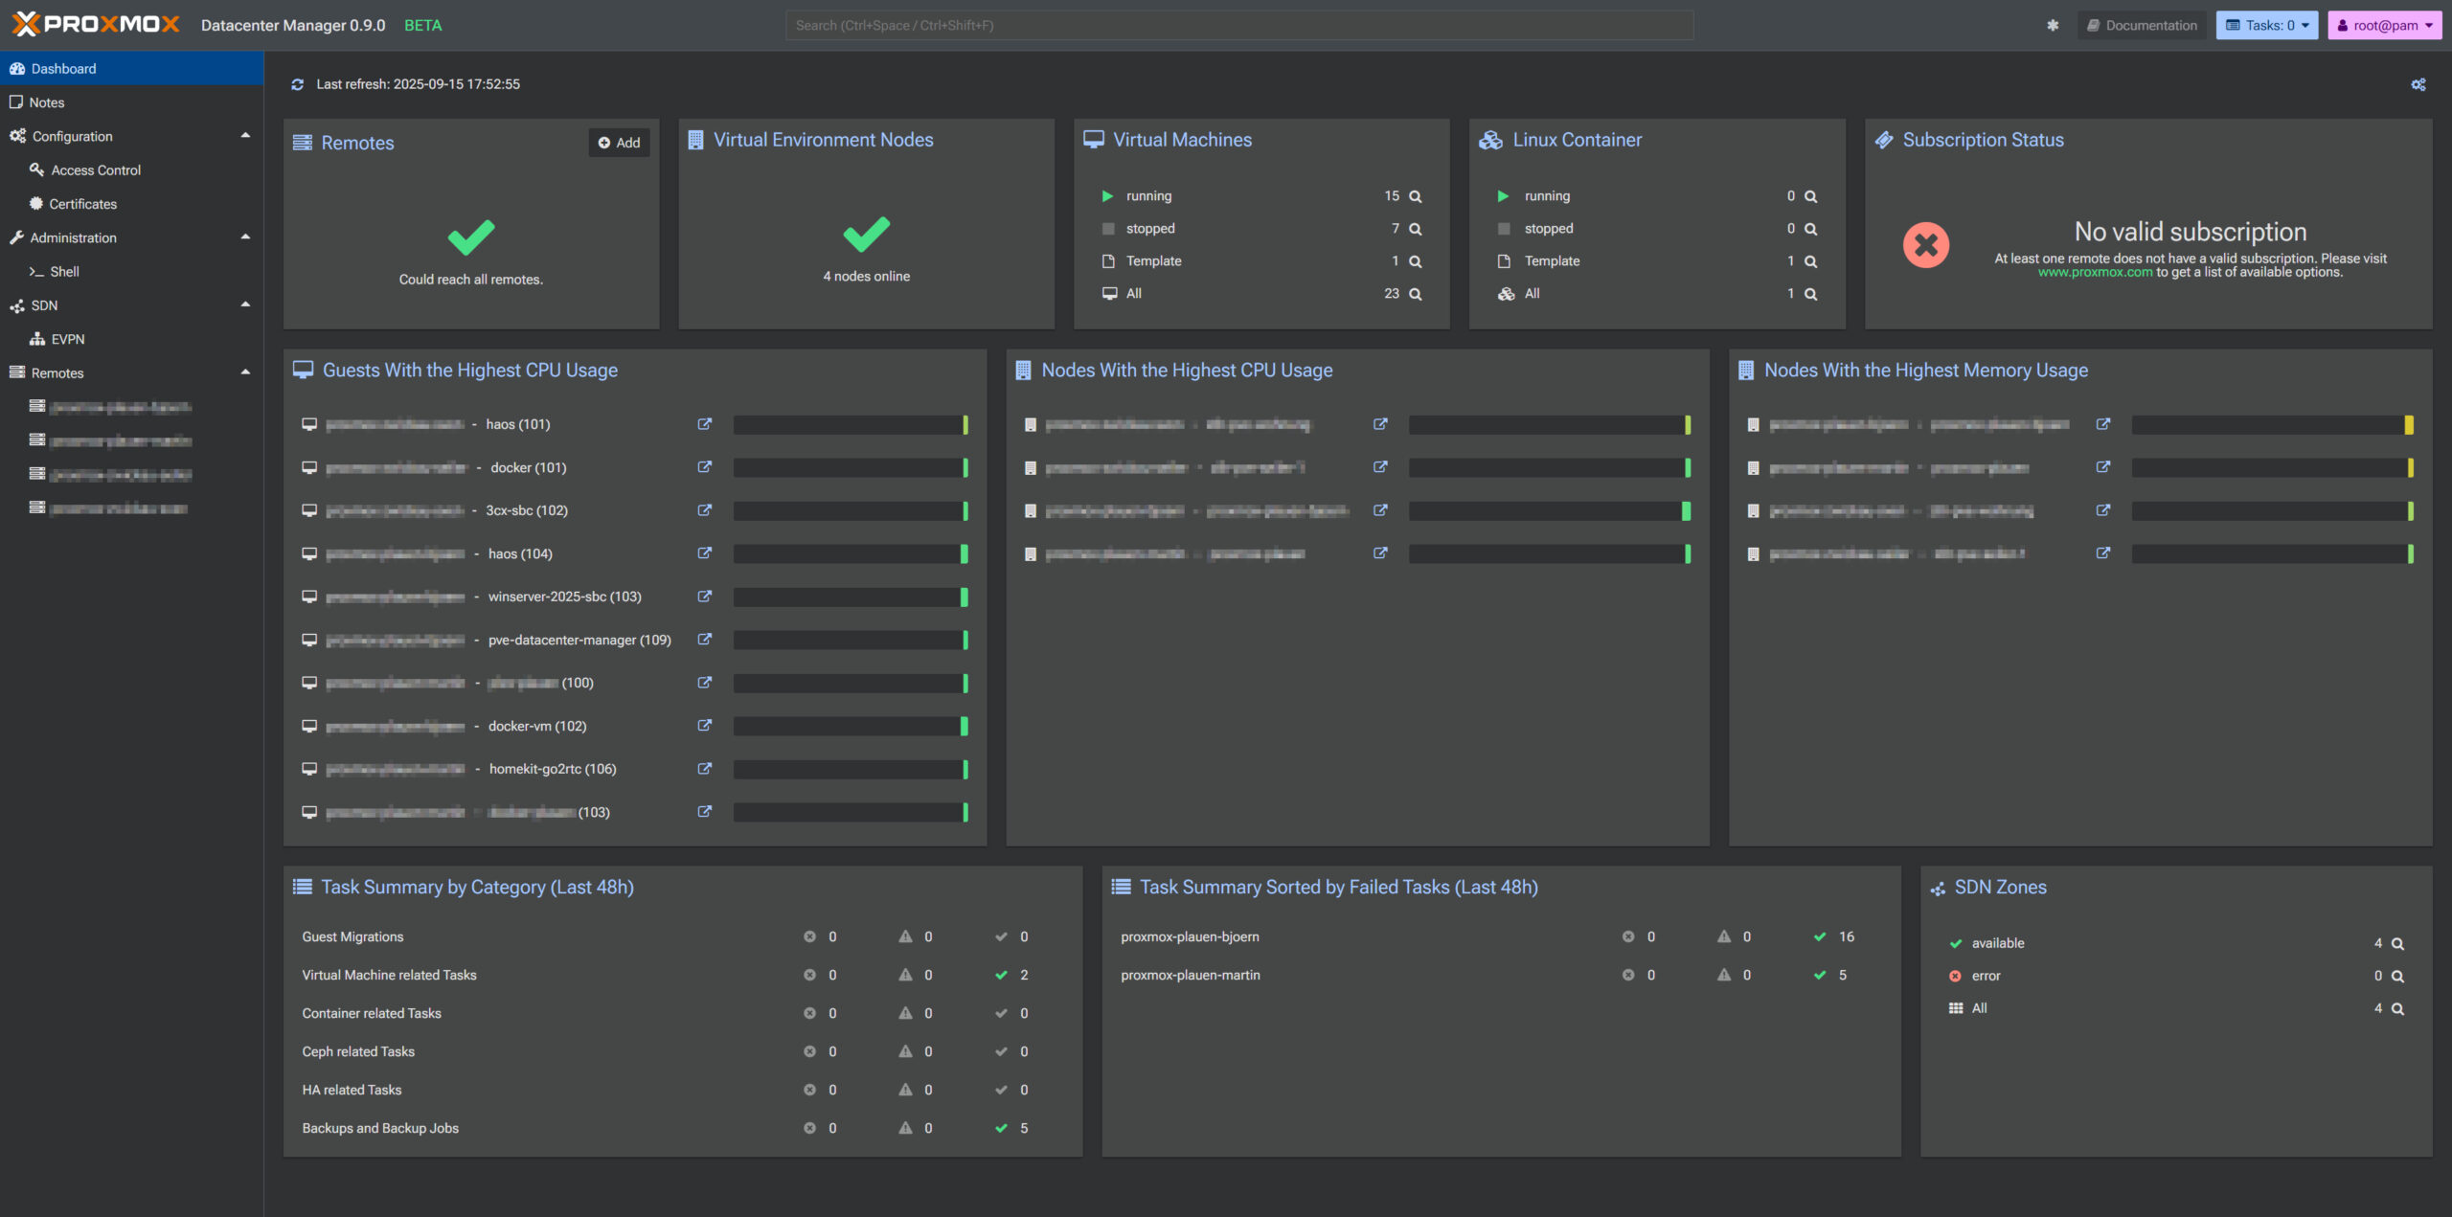Search running Virtual Machines magnifier
2452x1217 pixels.
pyautogui.click(x=1416, y=196)
